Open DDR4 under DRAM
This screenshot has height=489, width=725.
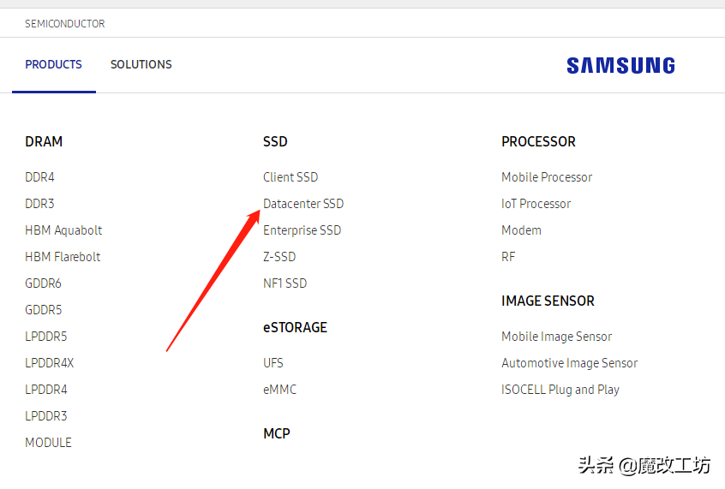point(39,177)
